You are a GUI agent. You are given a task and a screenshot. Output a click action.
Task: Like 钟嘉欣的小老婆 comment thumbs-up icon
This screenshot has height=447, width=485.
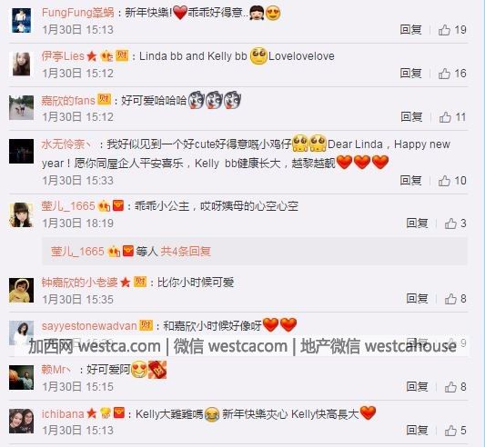tap(450, 299)
